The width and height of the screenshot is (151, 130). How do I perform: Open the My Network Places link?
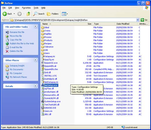18,77
